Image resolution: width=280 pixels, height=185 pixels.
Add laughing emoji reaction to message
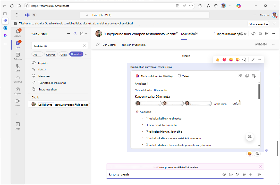231,60
